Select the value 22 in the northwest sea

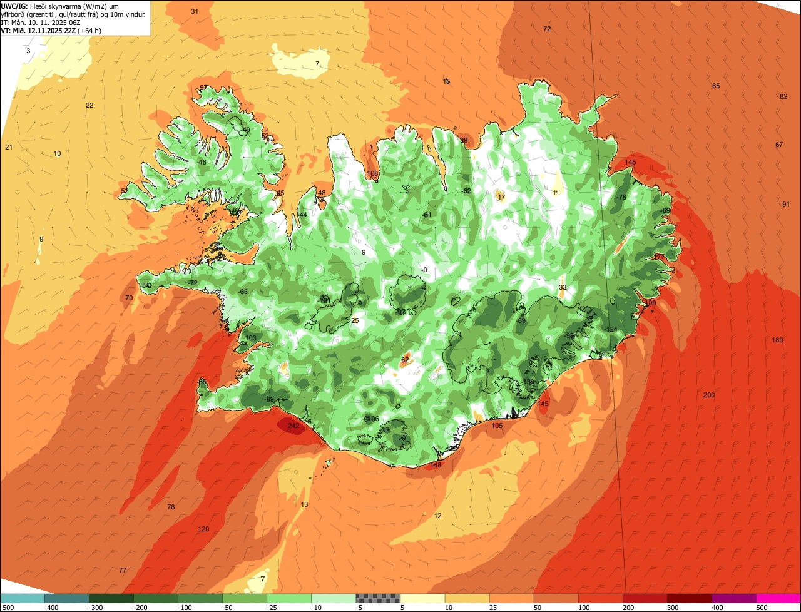point(89,105)
